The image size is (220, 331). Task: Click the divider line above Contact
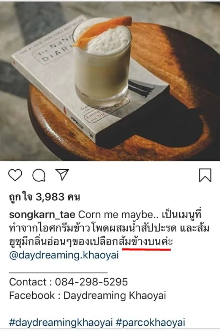coord(58,273)
